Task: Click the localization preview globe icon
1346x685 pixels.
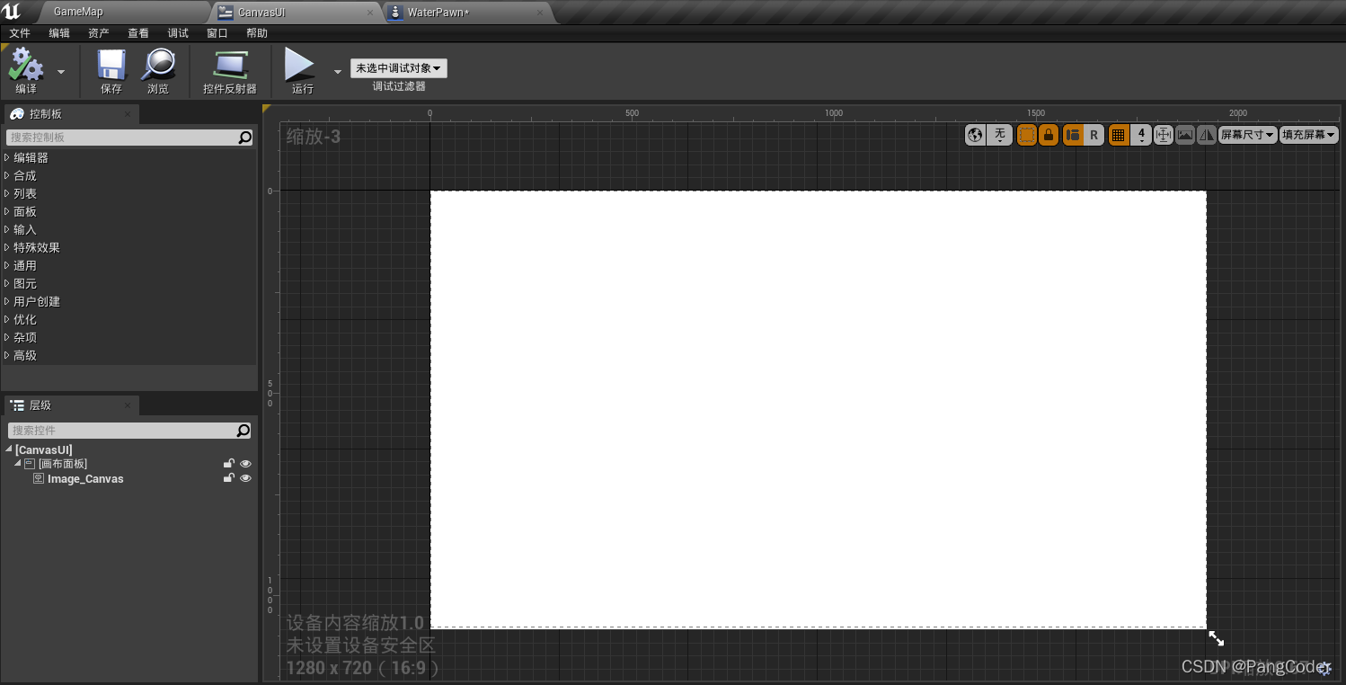Action: coord(975,135)
